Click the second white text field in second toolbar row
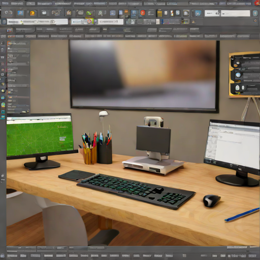Screen dimensions: 260x260 (x=111, y=22)
